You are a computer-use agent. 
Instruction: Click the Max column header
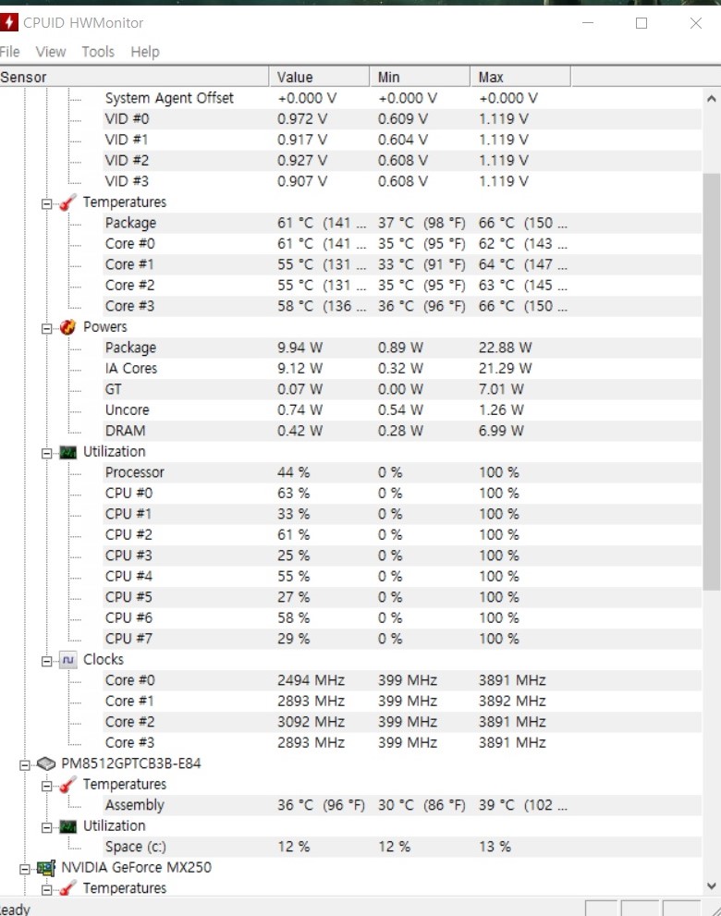[x=492, y=77]
